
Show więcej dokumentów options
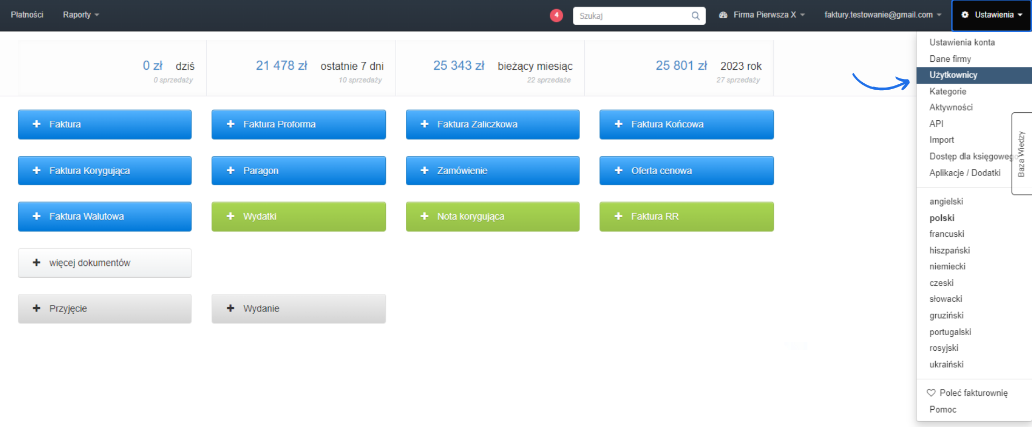[x=105, y=263]
